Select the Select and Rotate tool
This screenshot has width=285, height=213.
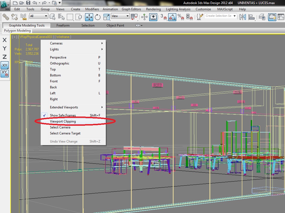click(x=98, y=17)
